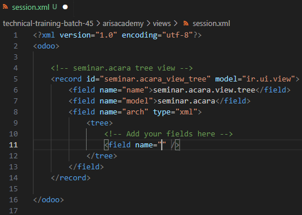Click the model="ir.ui.view" attribute
This screenshot has height=215, width=302.
tap(255, 79)
